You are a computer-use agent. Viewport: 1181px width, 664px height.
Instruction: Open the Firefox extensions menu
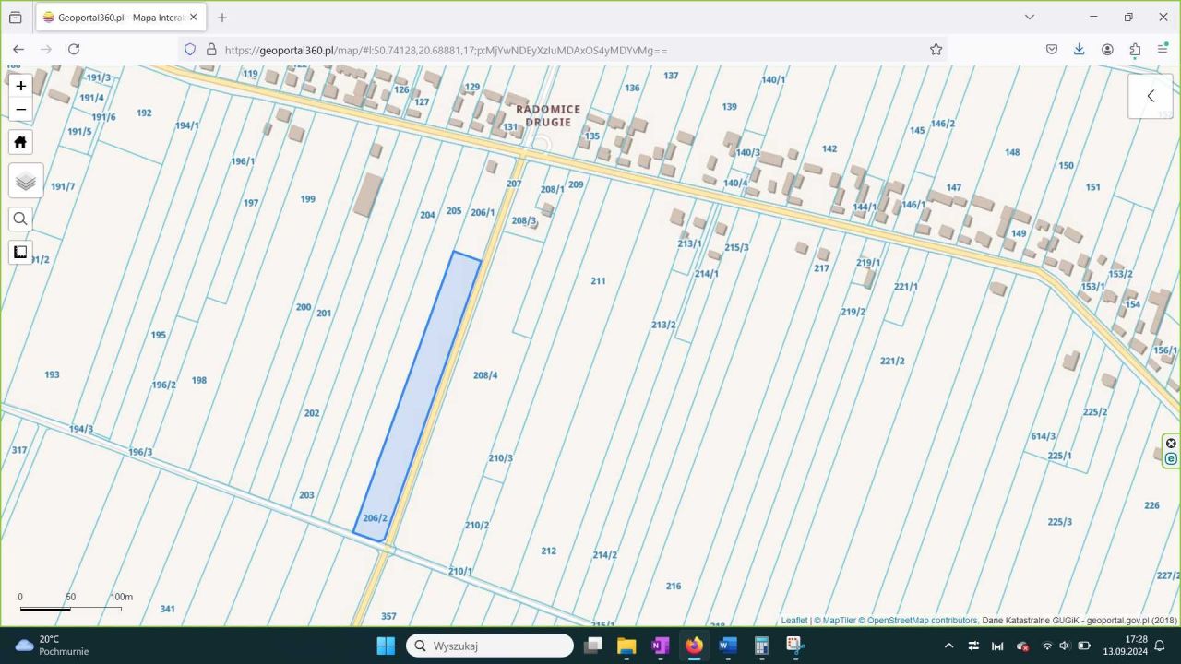[x=1135, y=50]
